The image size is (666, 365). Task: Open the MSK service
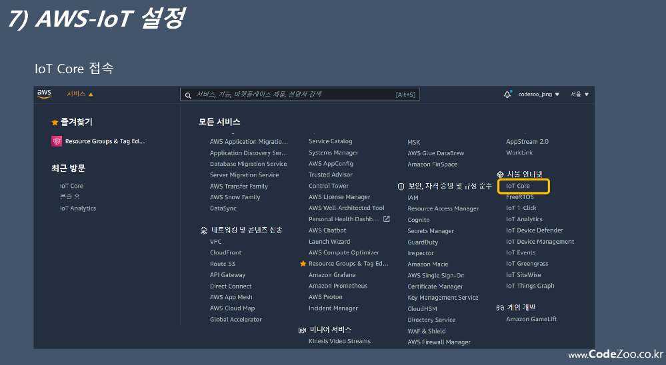tap(414, 142)
